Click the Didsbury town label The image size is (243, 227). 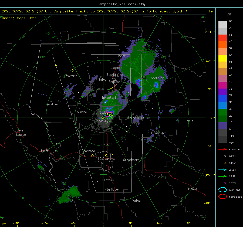(102, 121)
